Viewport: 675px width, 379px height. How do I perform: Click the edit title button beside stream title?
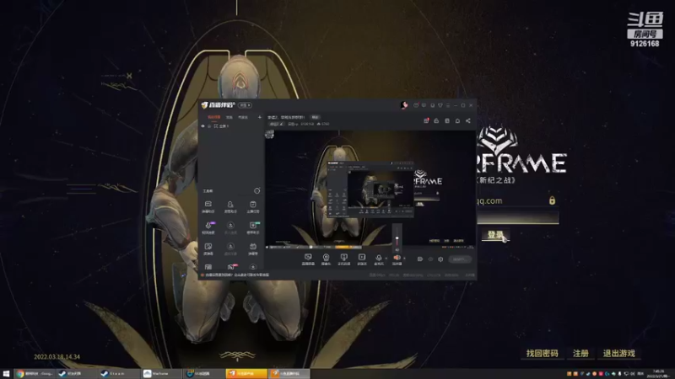tap(315, 117)
